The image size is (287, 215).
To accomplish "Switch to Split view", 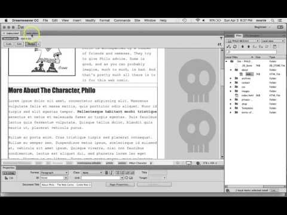I will (x=19, y=44).
